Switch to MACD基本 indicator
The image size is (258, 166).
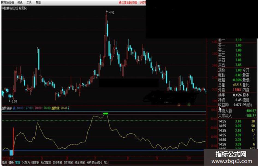(46, 162)
